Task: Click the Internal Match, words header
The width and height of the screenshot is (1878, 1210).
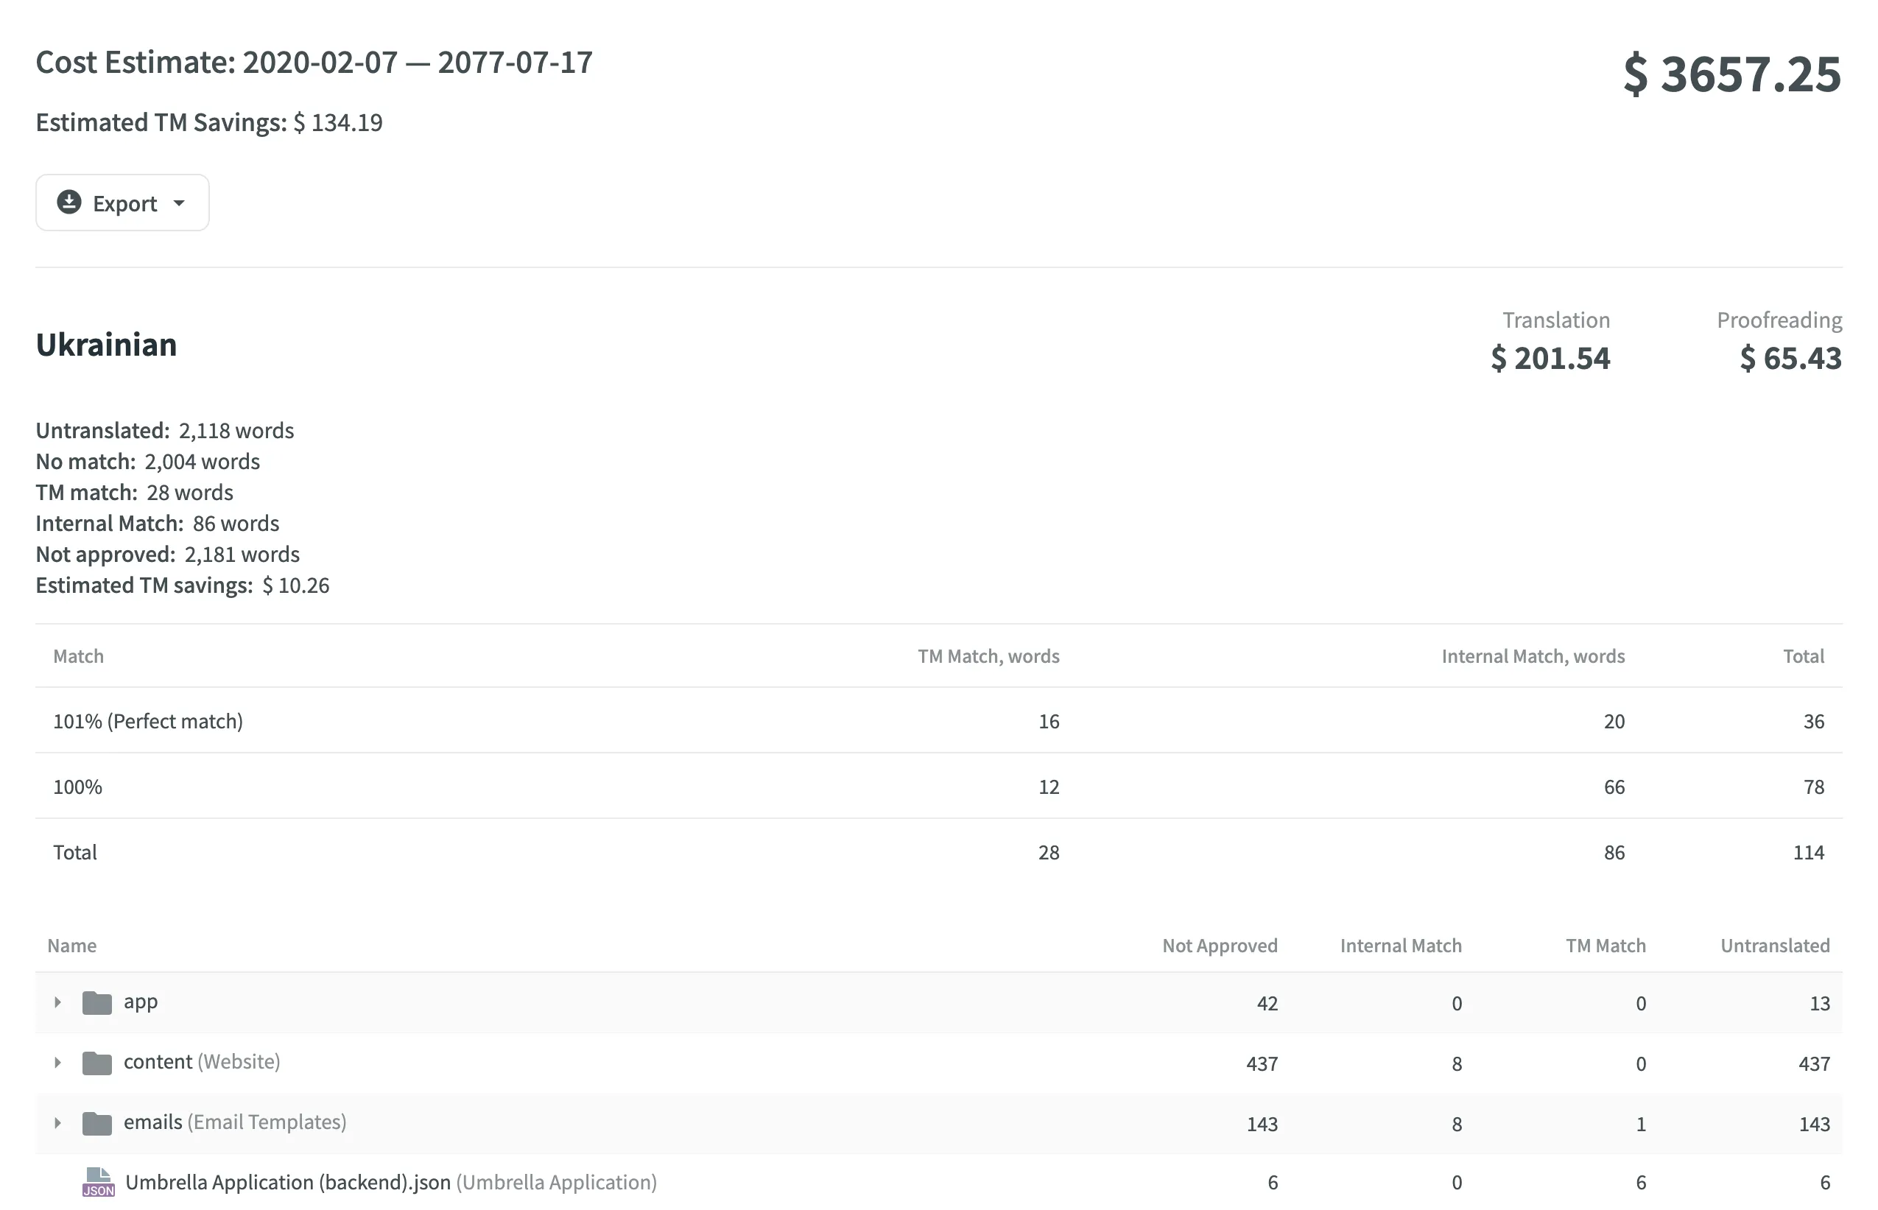Action: point(1533,656)
